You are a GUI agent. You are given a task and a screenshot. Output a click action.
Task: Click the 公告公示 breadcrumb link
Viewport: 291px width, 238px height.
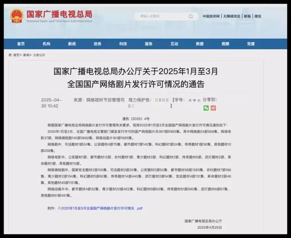point(39,55)
